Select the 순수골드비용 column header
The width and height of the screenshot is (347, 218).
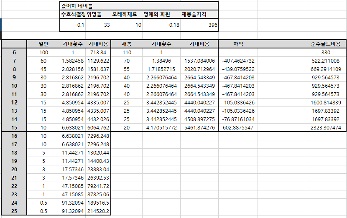tap(325, 44)
